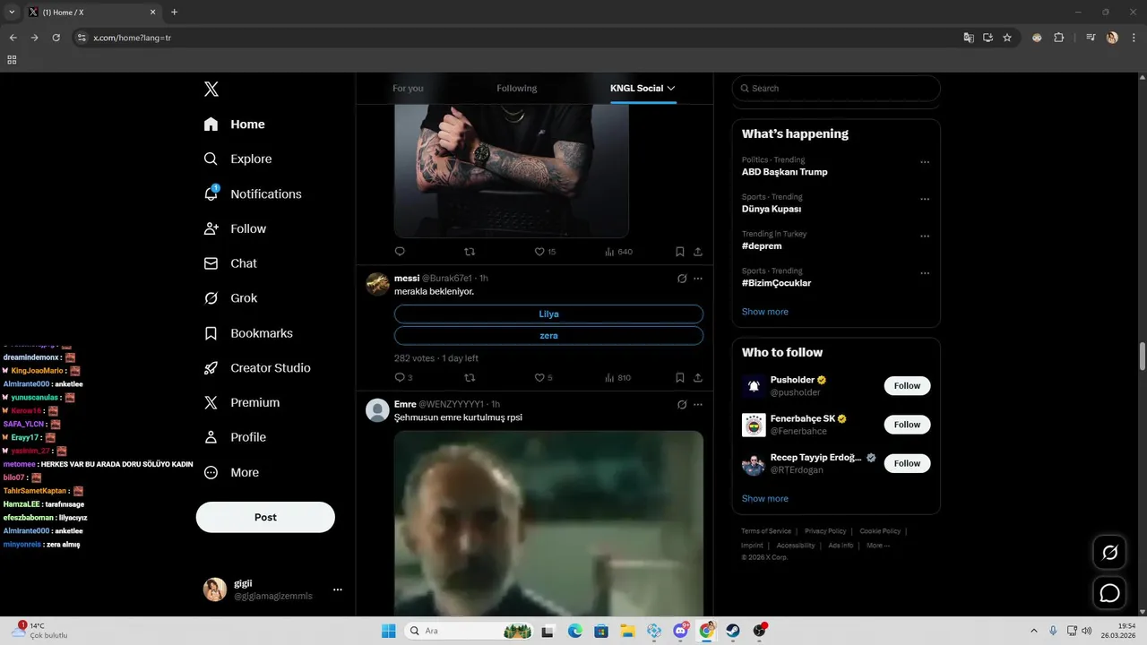Open Bookmarks in the sidebar

[x=248, y=333]
